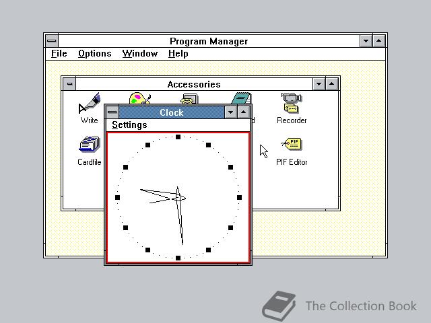Maximize the Accessories group window
431x323 pixels.
[x=332, y=84]
